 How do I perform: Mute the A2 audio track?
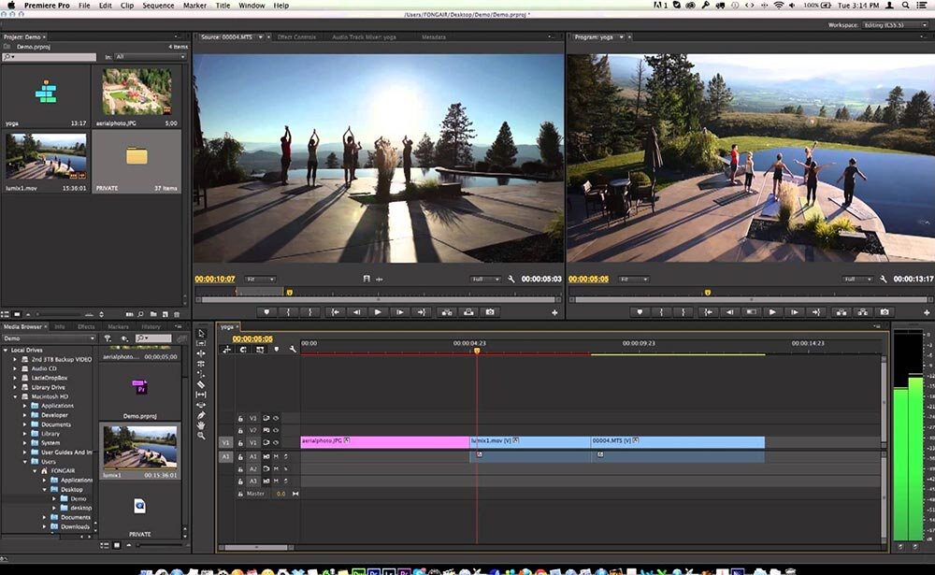276,468
